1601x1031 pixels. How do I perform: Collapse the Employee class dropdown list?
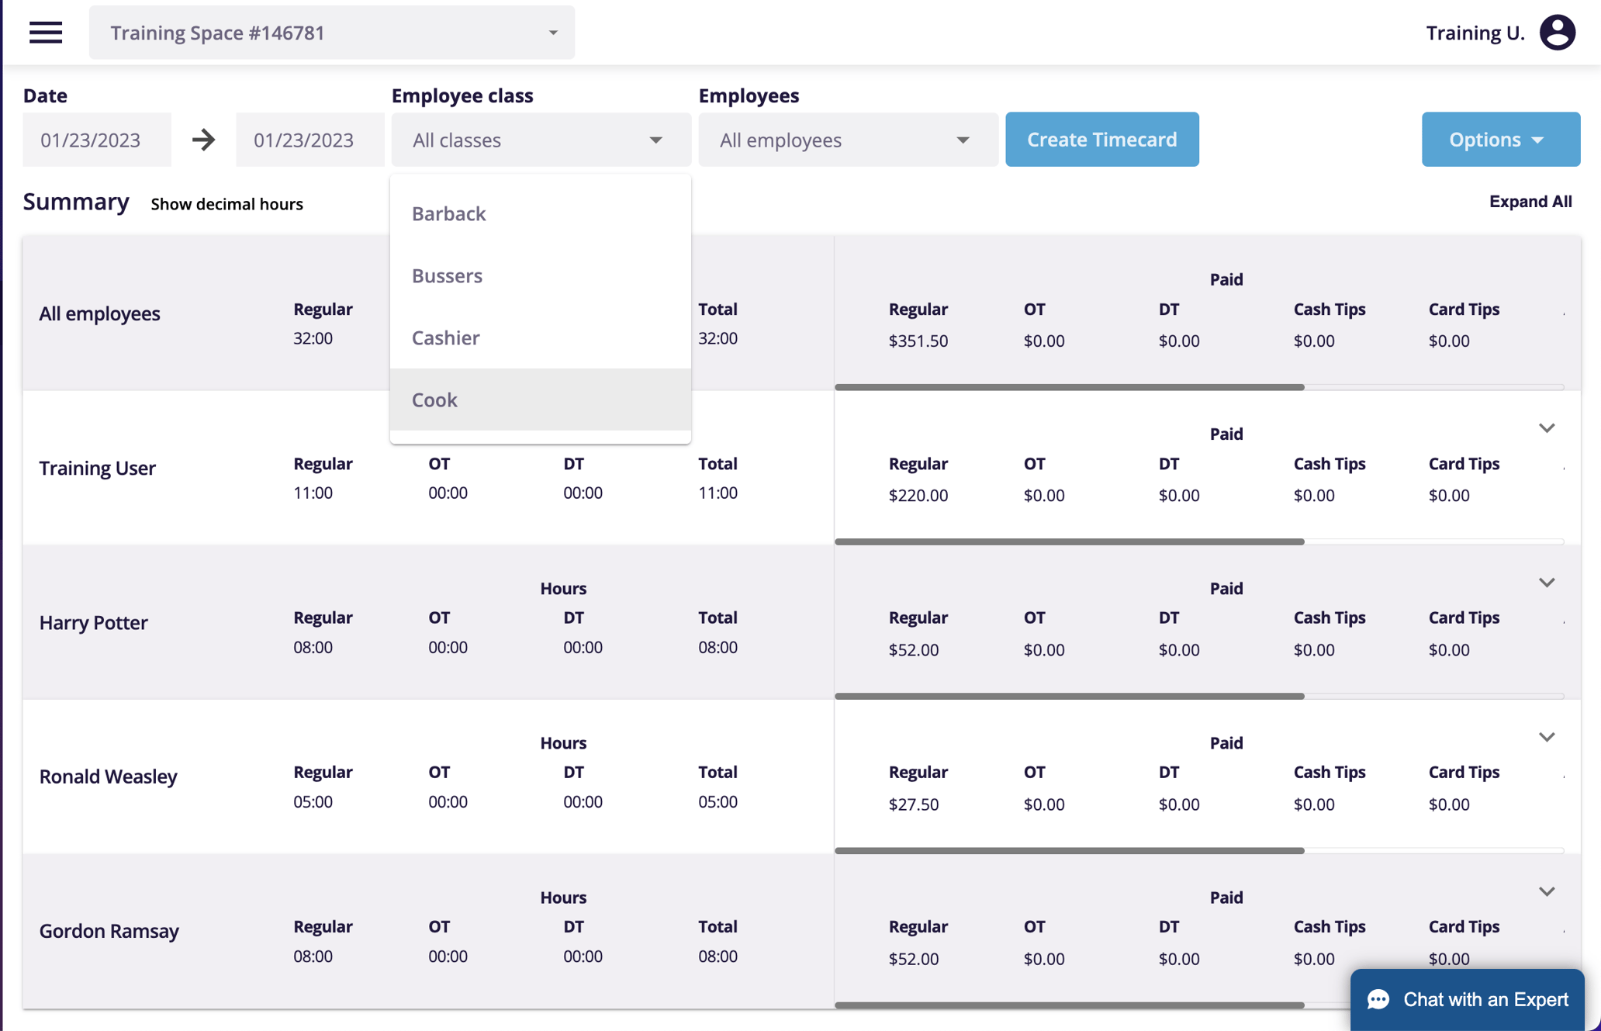pos(541,140)
